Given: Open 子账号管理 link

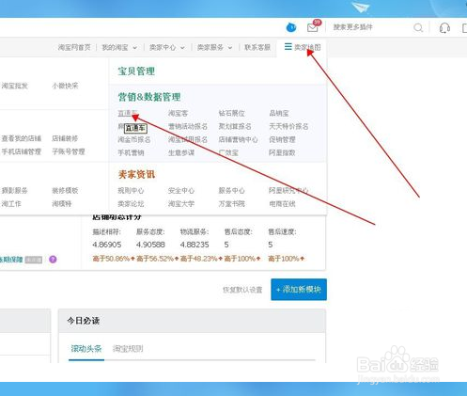Looking at the screenshot, I should pos(69,151).
